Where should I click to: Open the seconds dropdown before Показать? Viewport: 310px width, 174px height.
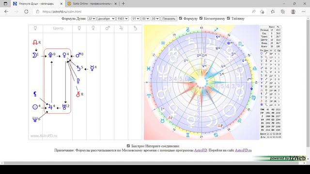pyautogui.click(x=155, y=18)
